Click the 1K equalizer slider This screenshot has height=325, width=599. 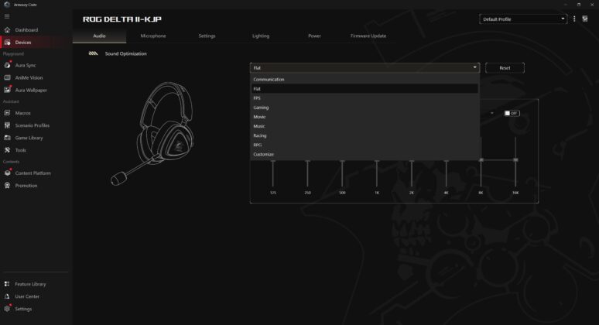click(x=377, y=174)
